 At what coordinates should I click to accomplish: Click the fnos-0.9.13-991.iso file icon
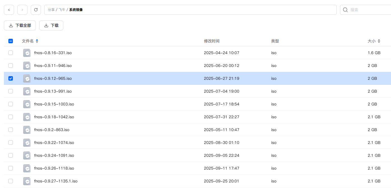tap(27, 91)
